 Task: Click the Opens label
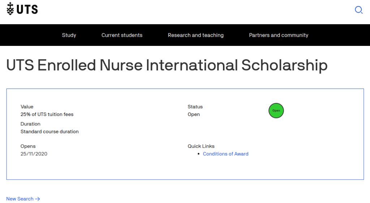tap(28, 146)
